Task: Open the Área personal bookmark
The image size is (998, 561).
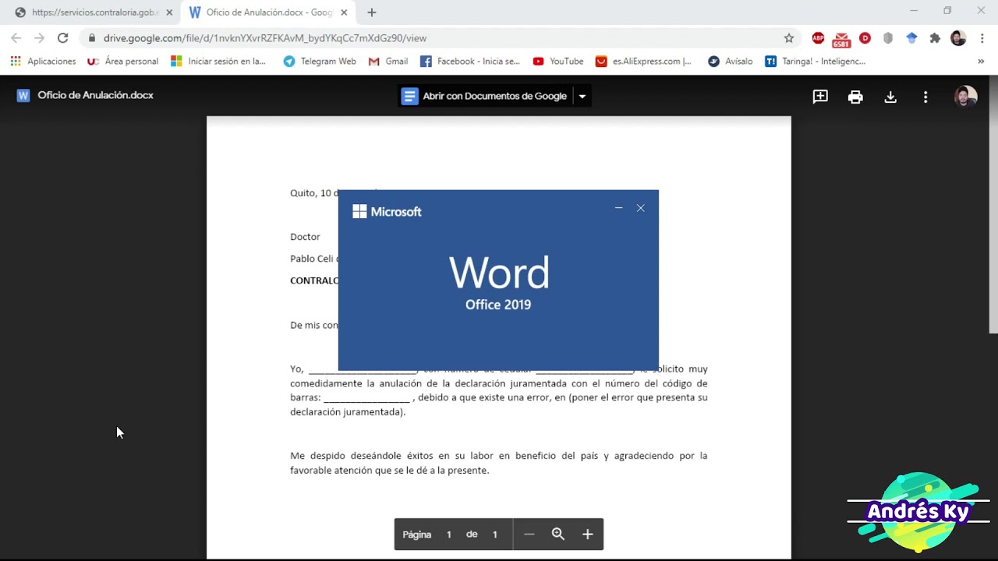Action: coord(123,61)
